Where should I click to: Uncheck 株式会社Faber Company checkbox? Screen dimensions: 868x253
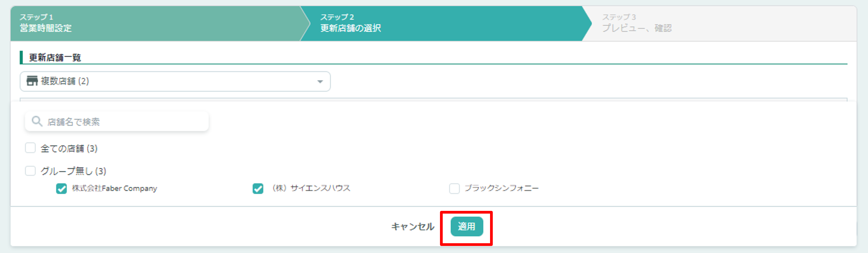point(61,188)
